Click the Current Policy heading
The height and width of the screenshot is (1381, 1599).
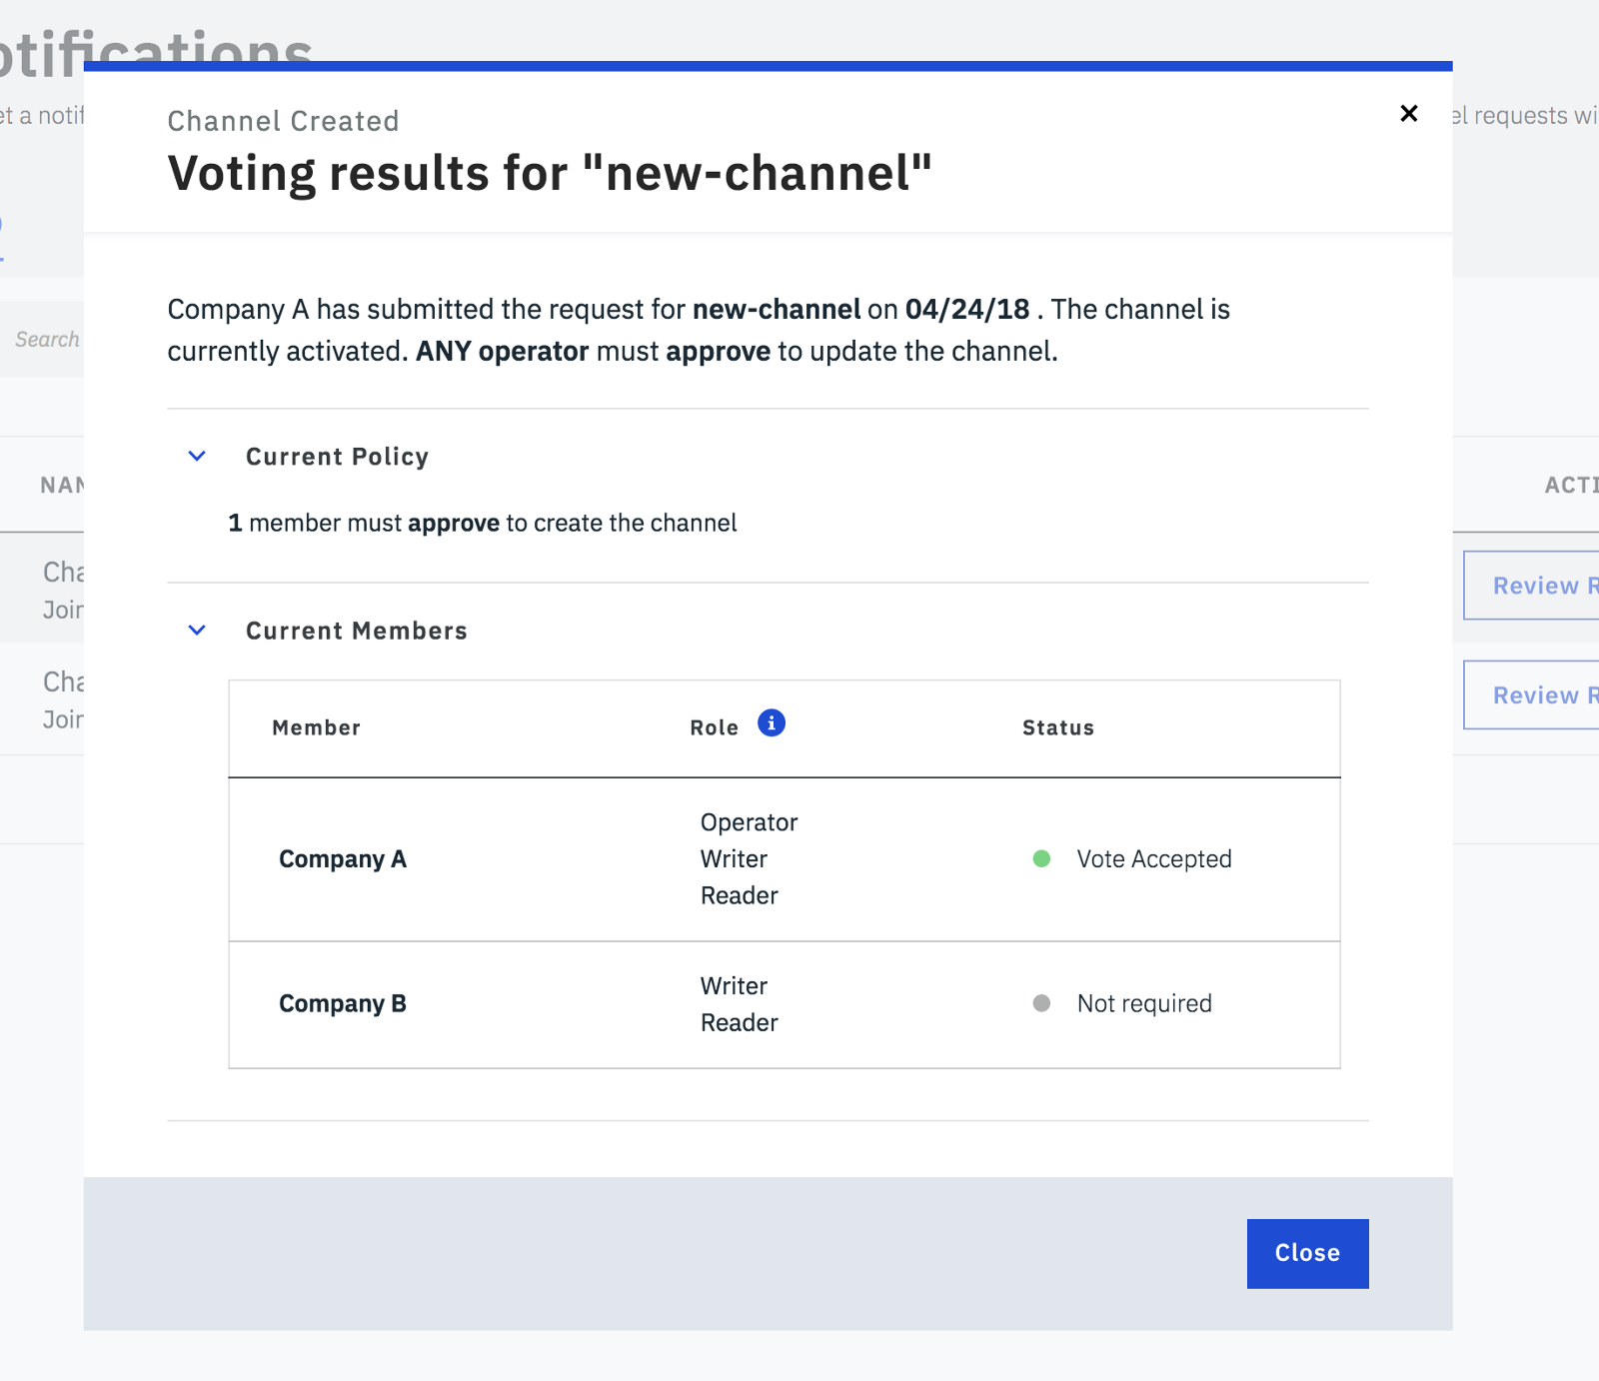(x=337, y=457)
